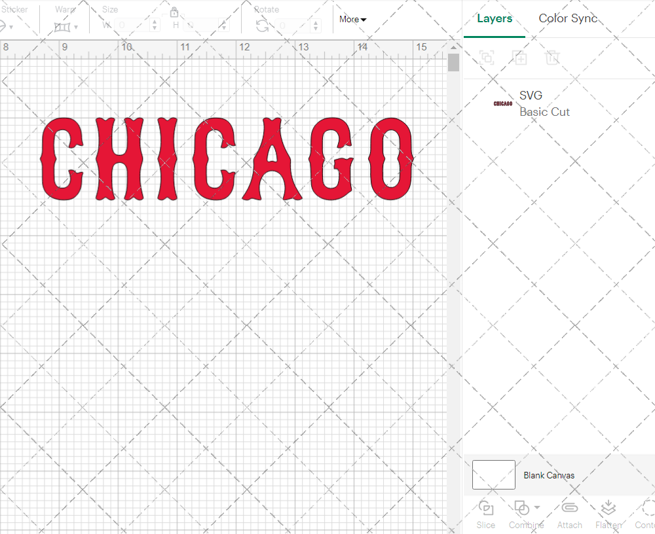The width and height of the screenshot is (655, 534).
Task: Click the Slice tool icon
Action: click(x=486, y=508)
